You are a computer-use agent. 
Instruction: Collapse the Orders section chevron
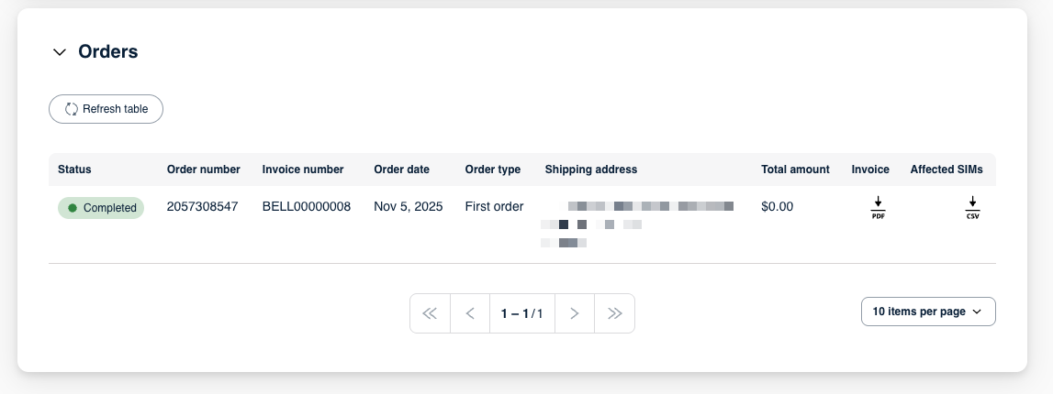coord(60,52)
